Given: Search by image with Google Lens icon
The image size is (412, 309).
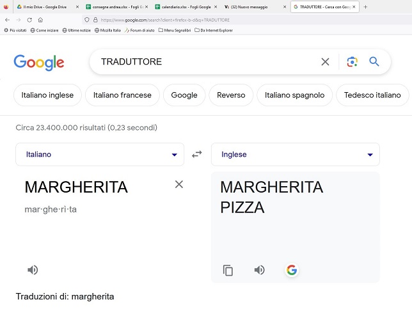Looking at the screenshot, I should (x=352, y=62).
